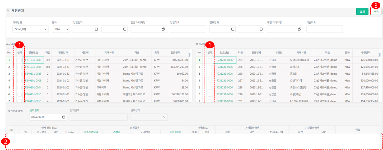Image resolution: width=383 pixels, height=150 pixels.
Task: Click the favorite star beside 채권반제 title
Action: tap(8, 11)
